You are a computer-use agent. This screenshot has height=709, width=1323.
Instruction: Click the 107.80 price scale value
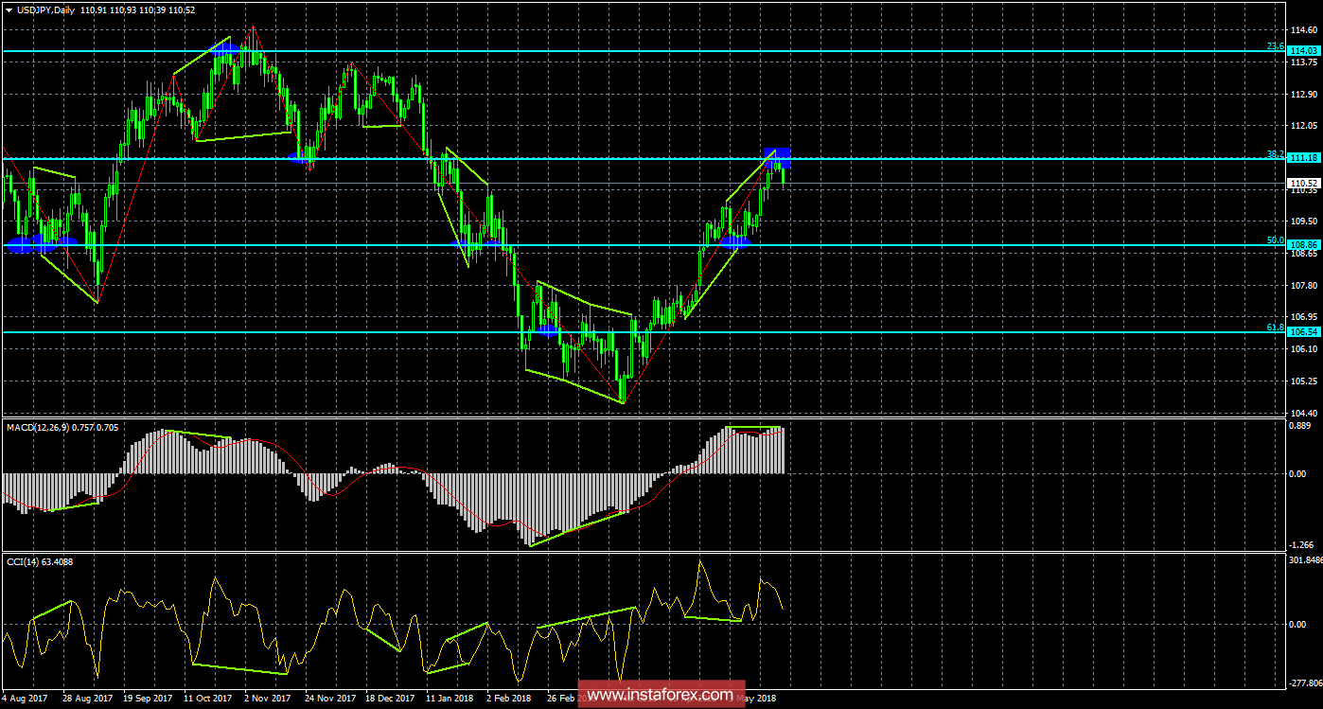[1303, 285]
